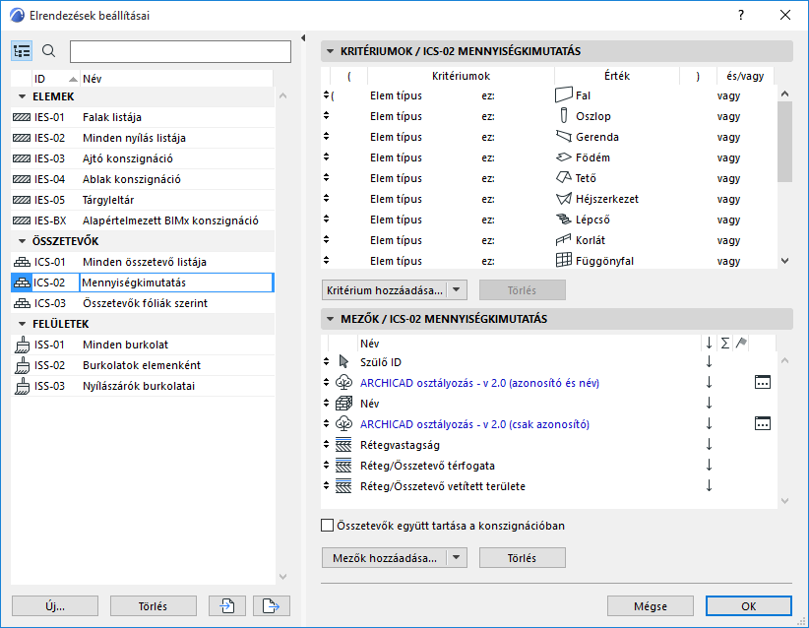Click the export scheme icon button
The image size is (809, 628).
coord(271,605)
